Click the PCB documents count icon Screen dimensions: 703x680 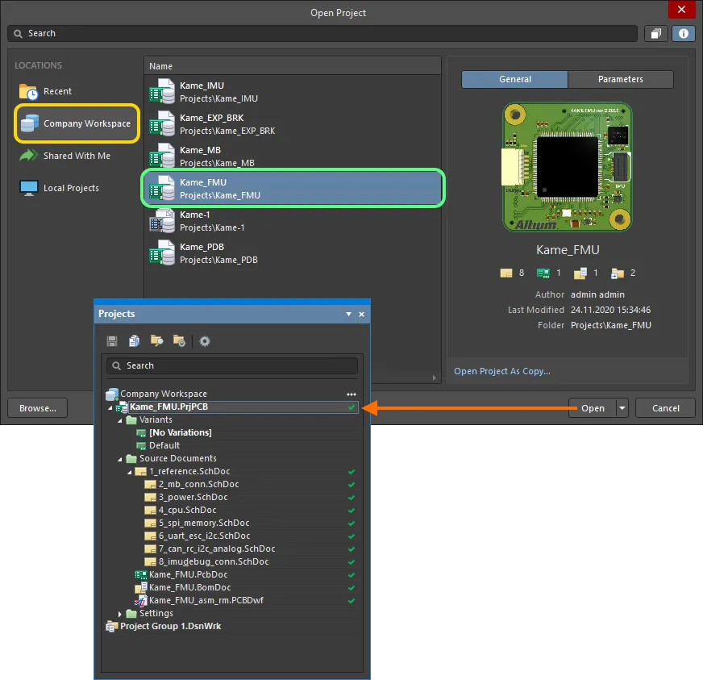pos(543,273)
